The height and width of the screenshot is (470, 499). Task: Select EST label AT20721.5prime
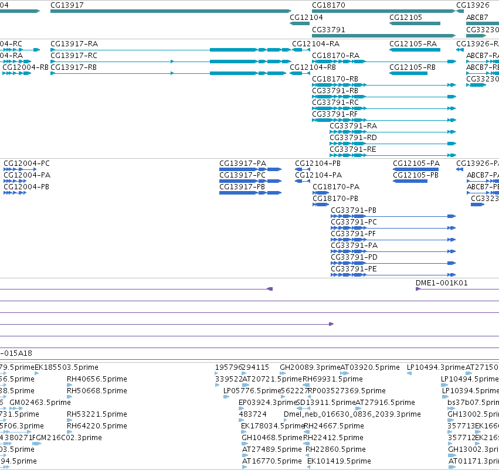(x=272, y=379)
